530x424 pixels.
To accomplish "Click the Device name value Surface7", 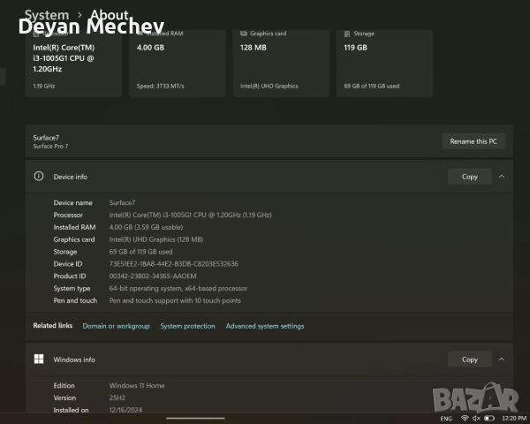I will (x=122, y=202).
